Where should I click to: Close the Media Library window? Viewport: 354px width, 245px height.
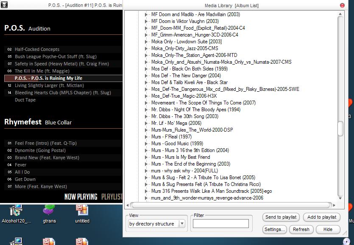(x=342, y=6)
